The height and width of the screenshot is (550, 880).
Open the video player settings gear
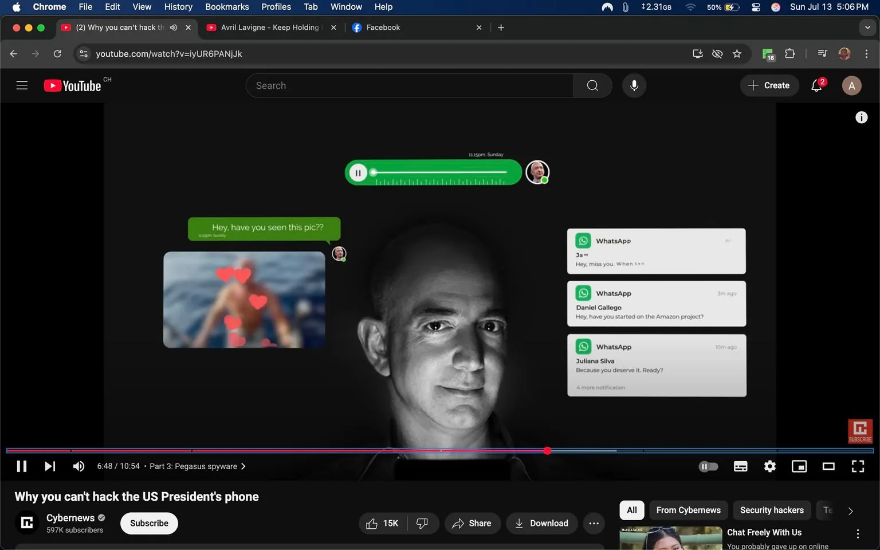(x=769, y=466)
